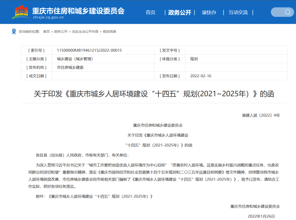
Task: Click the salutation line 各区县（自治县）人民政府
Action: (82, 155)
